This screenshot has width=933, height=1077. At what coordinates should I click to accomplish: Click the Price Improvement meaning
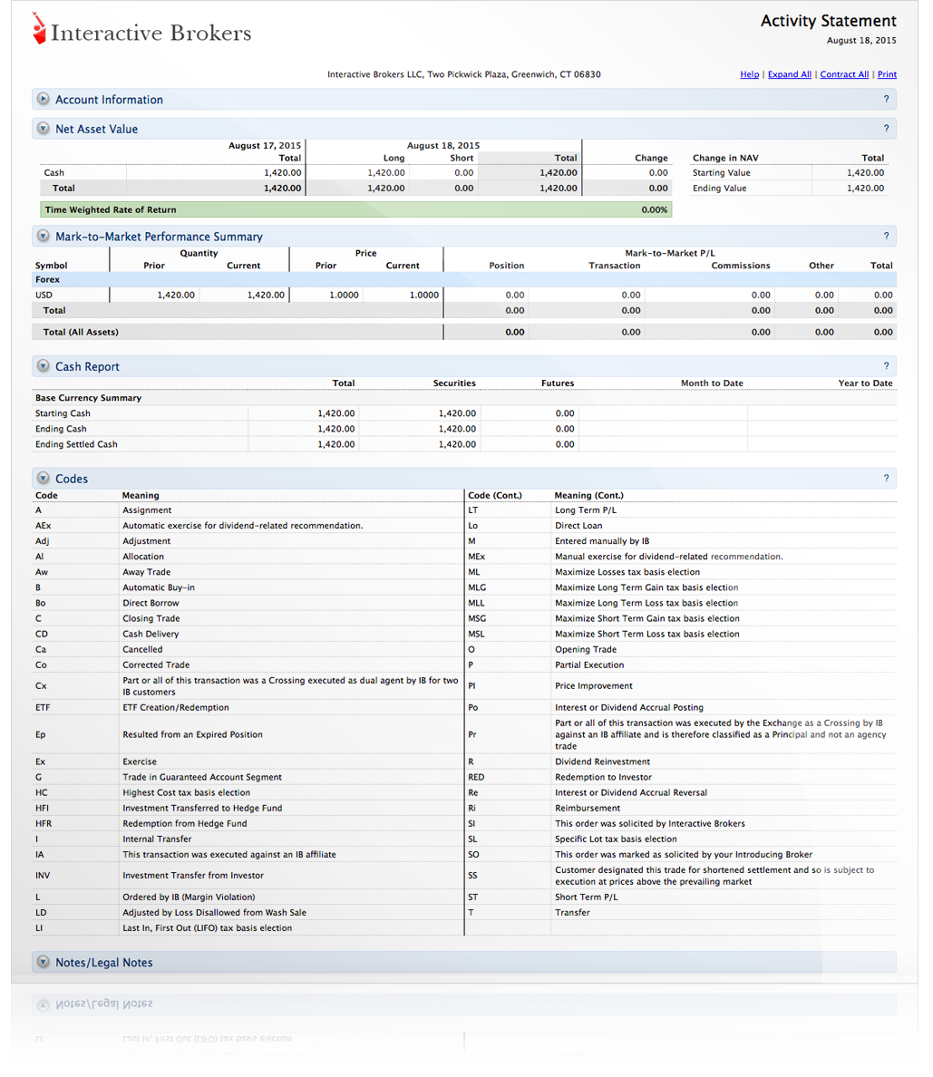click(594, 685)
